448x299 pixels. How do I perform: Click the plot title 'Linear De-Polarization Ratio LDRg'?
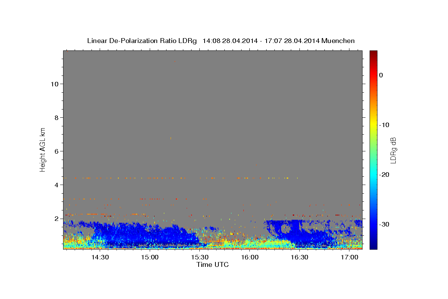(141, 41)
